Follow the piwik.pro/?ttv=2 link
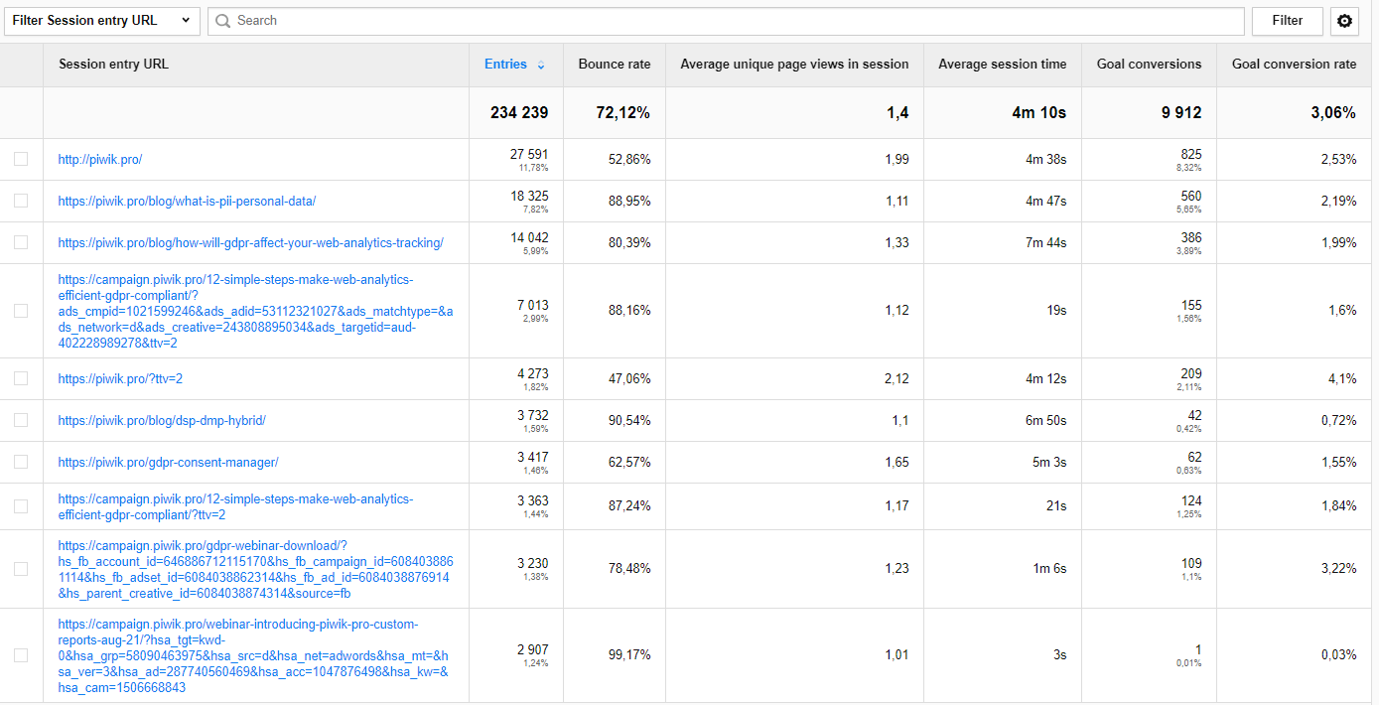This screenshot has height=705, width=1379. 120,378
